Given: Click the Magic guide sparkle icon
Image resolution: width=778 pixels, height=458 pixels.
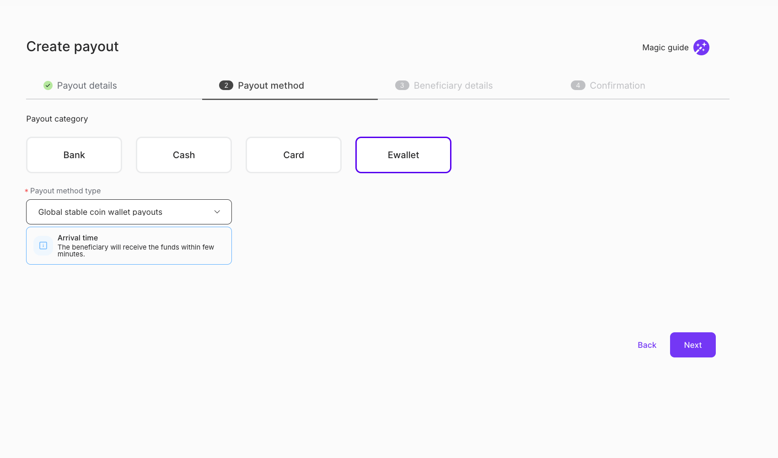Looking at the screenshot, I should tap(701, 47).
